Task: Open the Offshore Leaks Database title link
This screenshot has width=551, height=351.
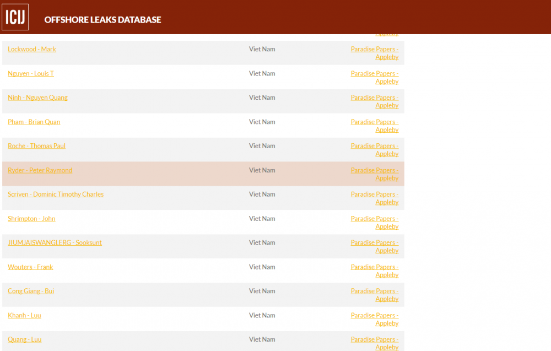Action: pos(102,20)
